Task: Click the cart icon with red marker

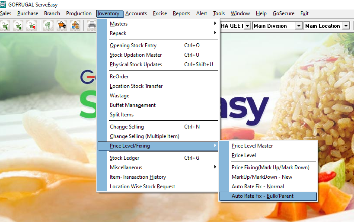Action: pyautogui.click(x=32, y=26)
